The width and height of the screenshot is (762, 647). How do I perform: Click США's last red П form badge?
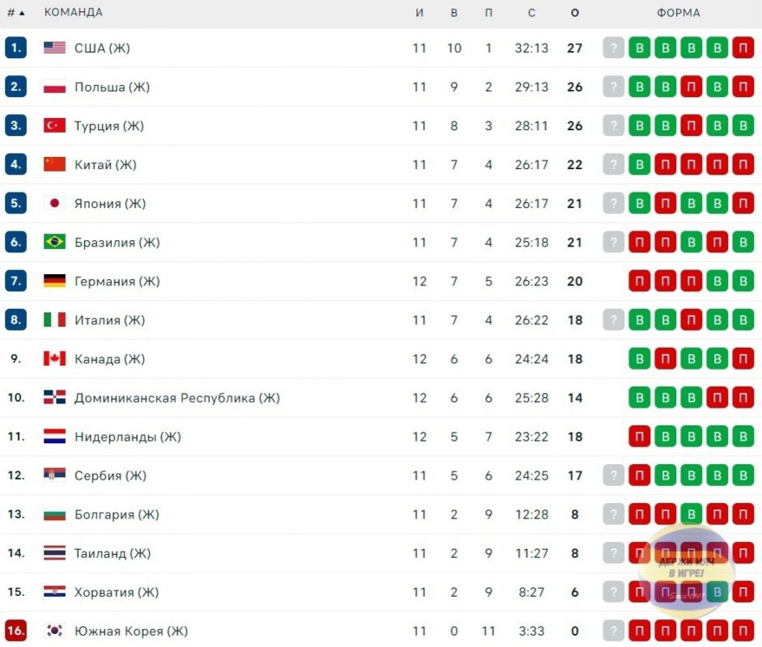point(743,48)
